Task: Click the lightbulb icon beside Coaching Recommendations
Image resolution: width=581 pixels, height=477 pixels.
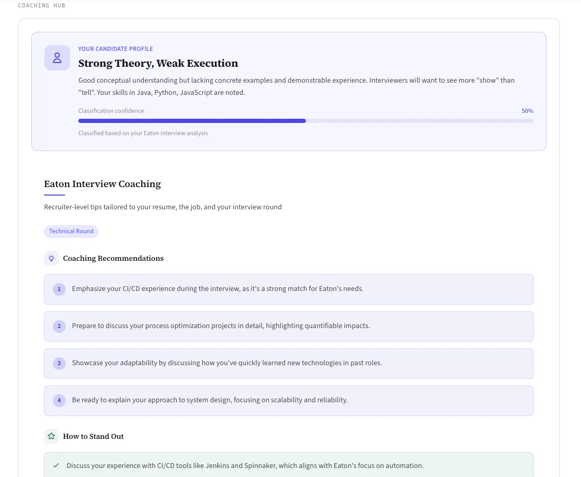Action: [51, 258]
